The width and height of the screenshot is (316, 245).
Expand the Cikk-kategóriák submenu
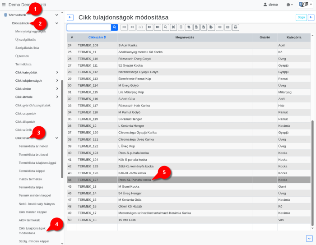point(57,72)
